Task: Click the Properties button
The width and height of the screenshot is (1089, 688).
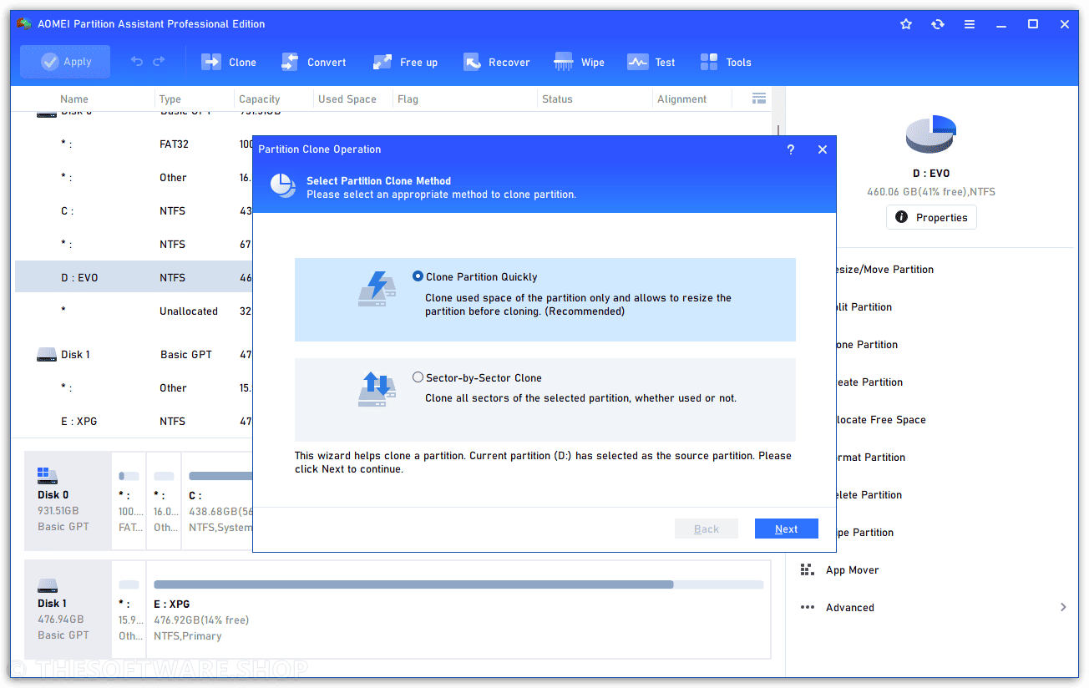Action: tap(931, 217)
